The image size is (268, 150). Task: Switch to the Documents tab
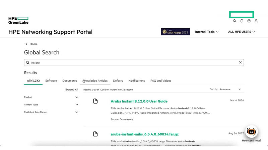[x=70, y=81]
